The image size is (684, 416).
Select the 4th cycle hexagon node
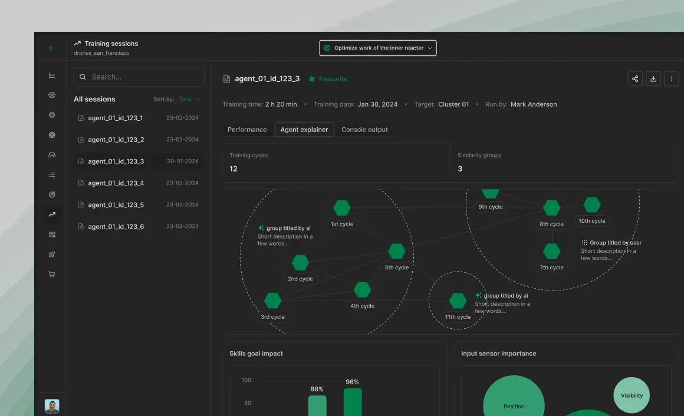point(362,289)
